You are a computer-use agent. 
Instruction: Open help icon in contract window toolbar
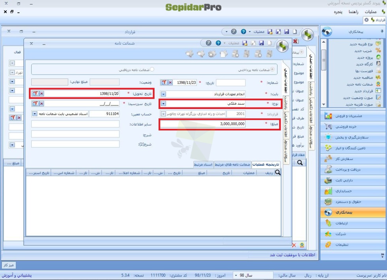[244, 32]
